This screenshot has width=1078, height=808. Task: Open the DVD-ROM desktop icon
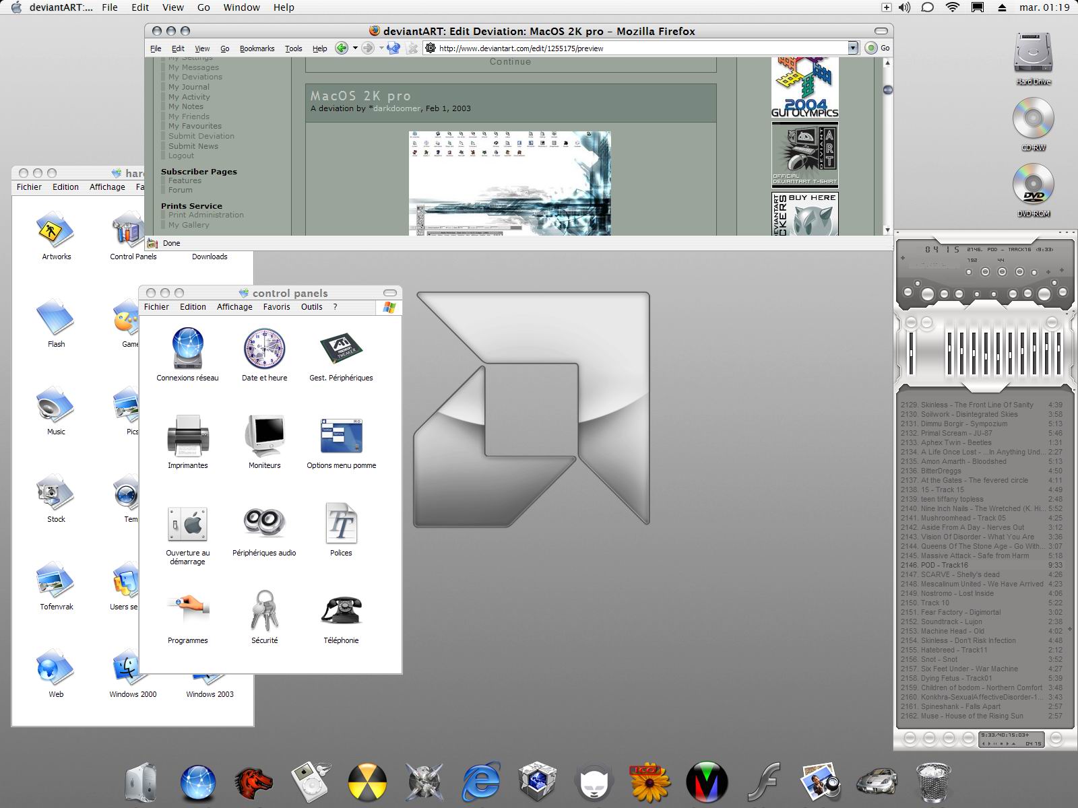click(x=1033, y=184)
